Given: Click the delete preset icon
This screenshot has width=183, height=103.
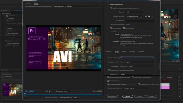Looking at the screenshot, I should pos(152,16).
